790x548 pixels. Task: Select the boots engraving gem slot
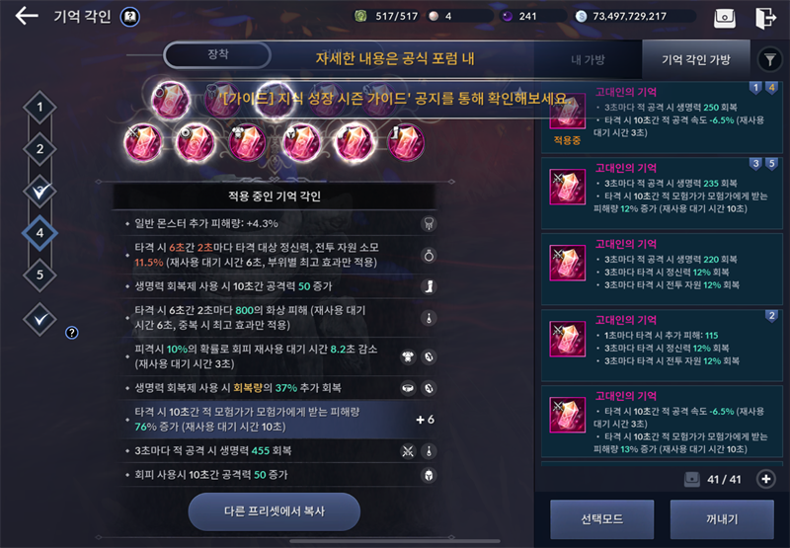pos(406,142)
